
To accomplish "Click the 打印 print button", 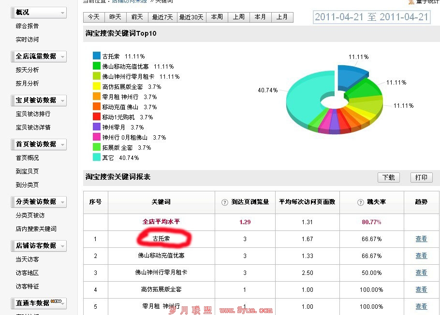I will (421, 177).
